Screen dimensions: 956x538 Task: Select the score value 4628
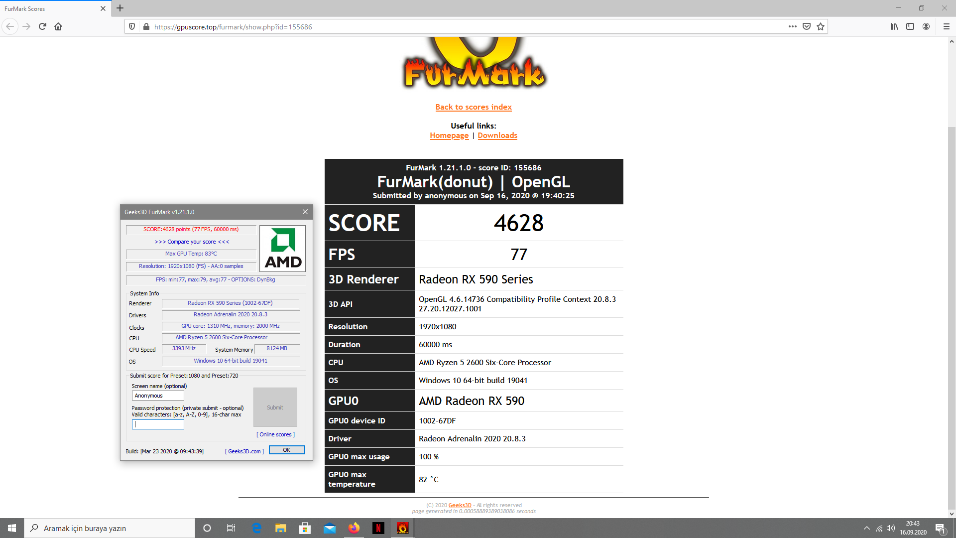[x=519, y=223]
